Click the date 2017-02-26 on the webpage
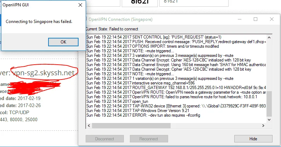281x147 pixels. coord(29,106)
